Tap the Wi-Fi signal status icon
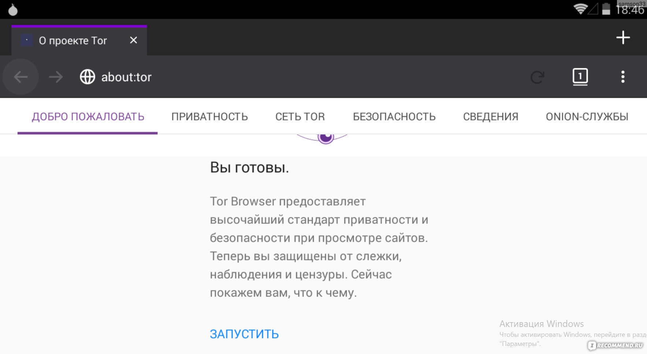647x354 pixels. pos(580,9)
